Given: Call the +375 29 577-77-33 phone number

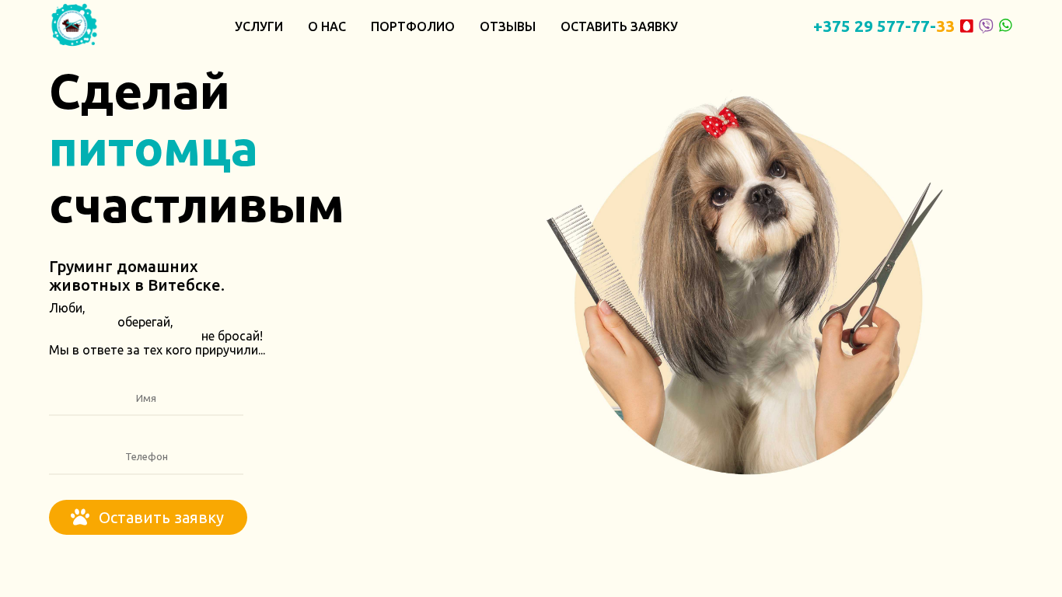Looking at the screenshot, I should [883, 26].
